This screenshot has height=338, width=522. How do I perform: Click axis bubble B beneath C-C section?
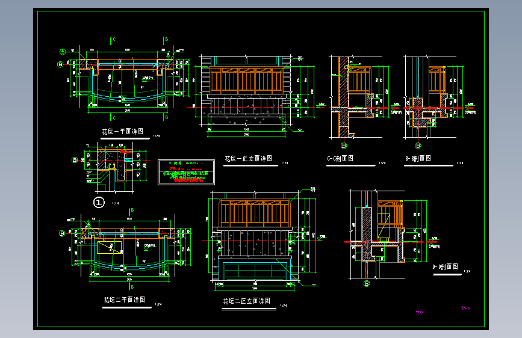(x=344, y=146)
